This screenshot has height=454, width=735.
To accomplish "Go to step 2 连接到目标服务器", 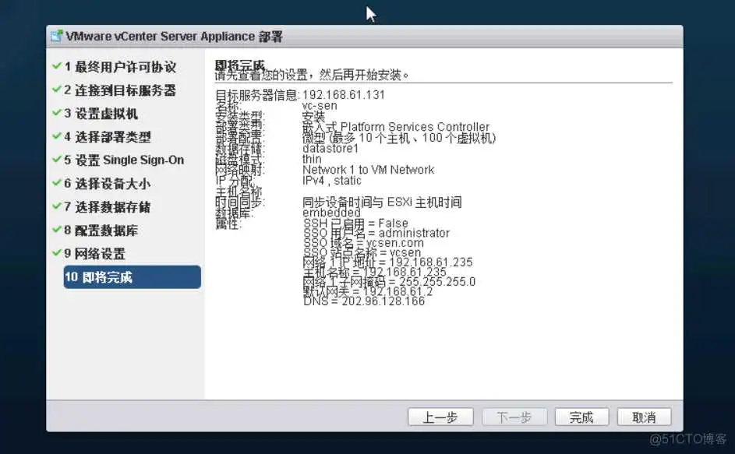I will click(120, 90).
